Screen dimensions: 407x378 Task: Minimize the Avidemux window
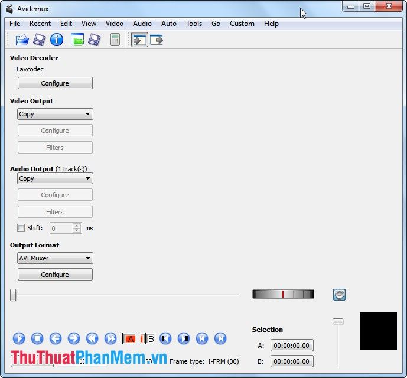pos(351,6)
